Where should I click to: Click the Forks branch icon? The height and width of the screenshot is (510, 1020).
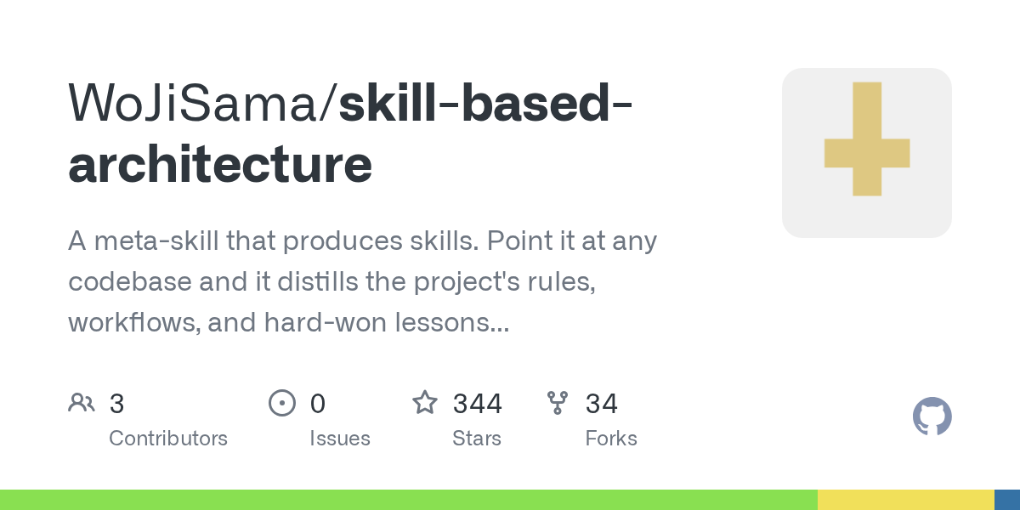(558, 403)
